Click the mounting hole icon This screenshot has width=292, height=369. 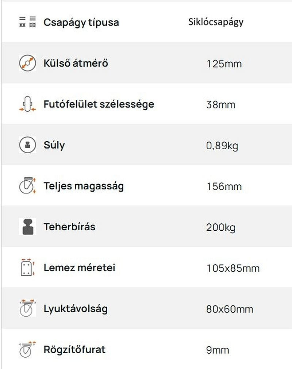[28, 350]
